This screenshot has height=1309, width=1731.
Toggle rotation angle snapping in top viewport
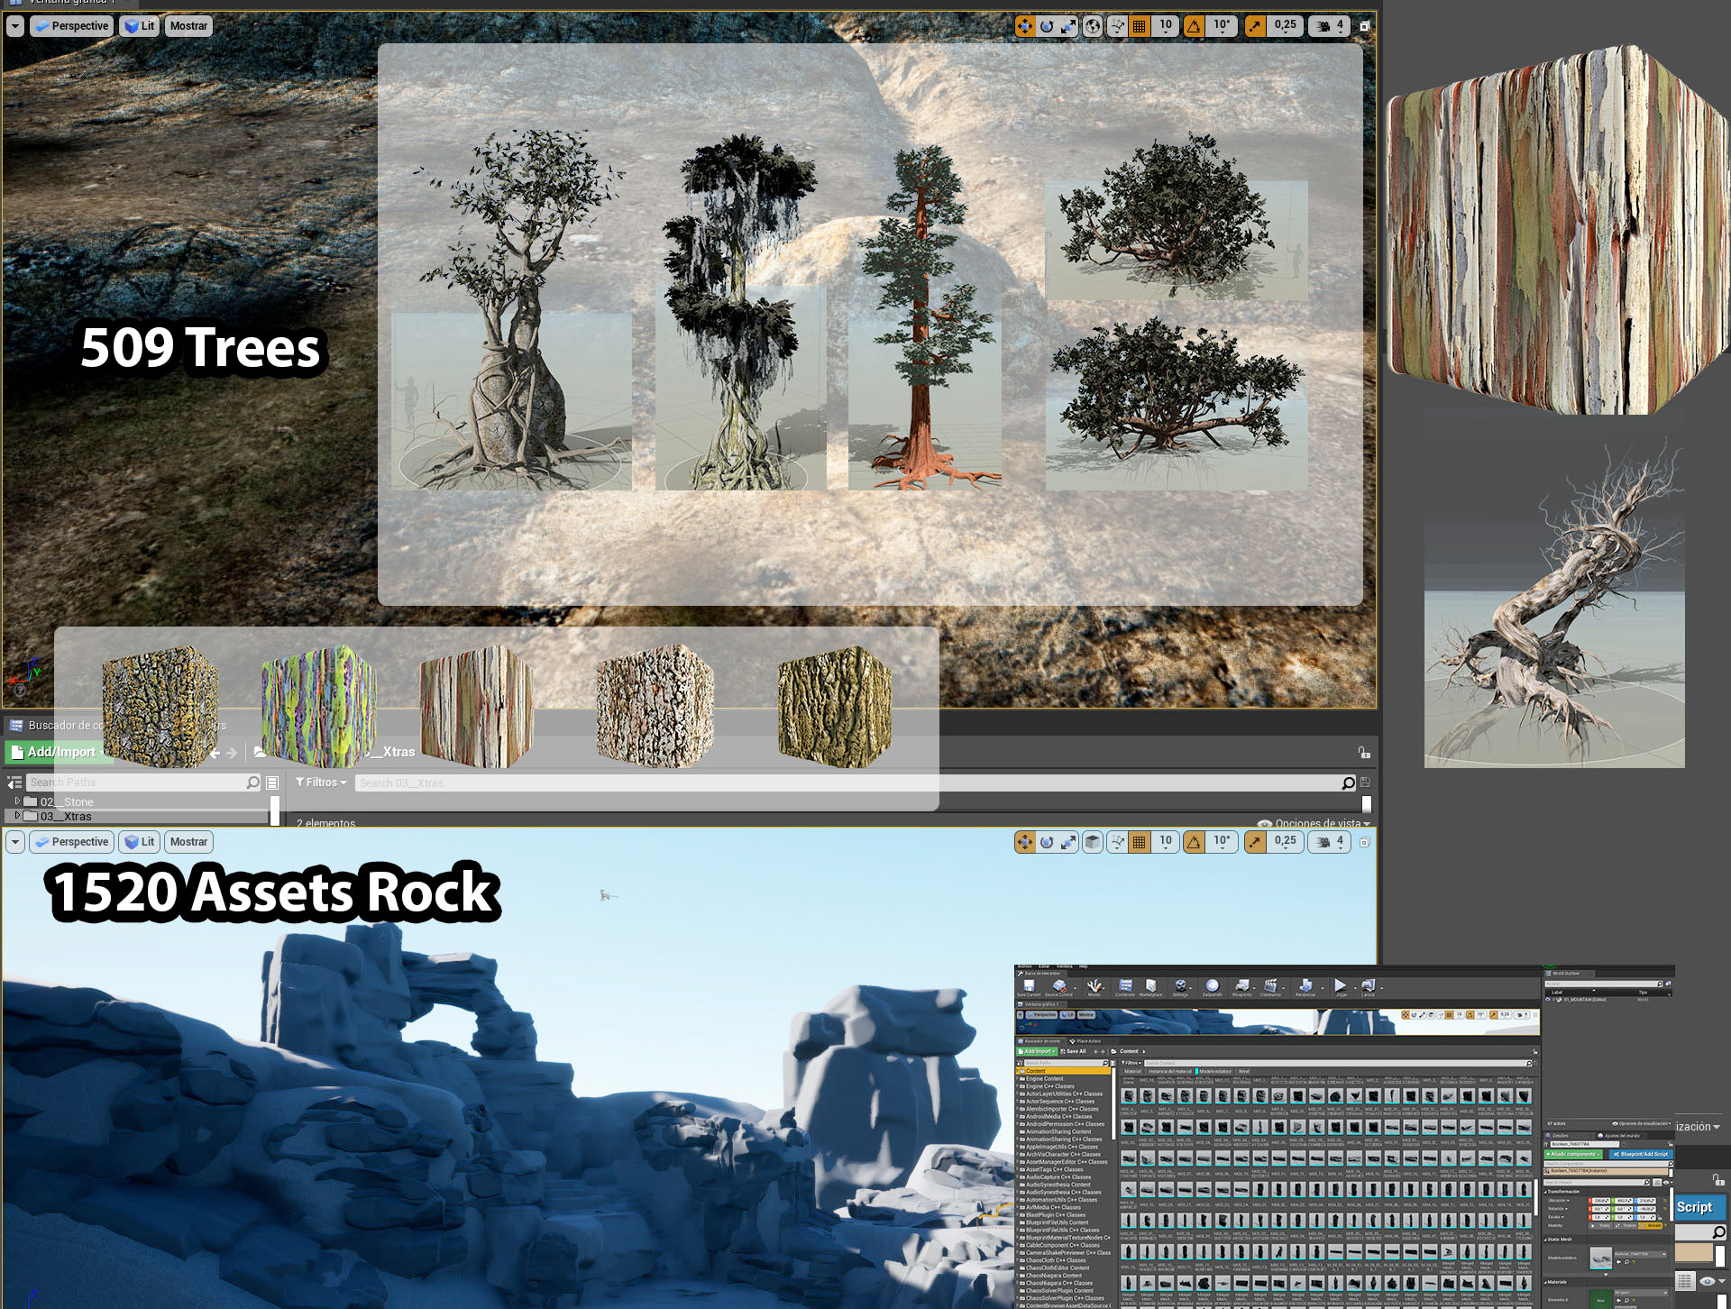[x=1194, y=26]
